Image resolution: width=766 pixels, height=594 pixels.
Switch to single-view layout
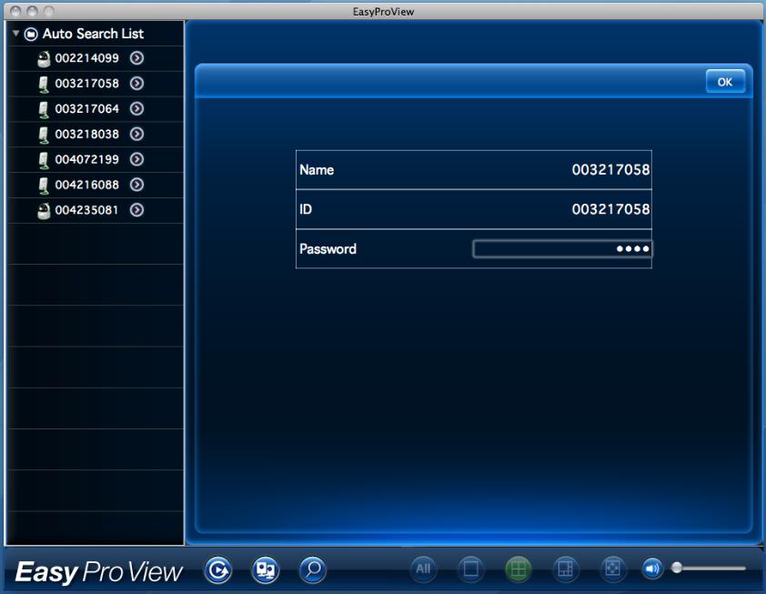pyautogui.click(x=471, y=569)
